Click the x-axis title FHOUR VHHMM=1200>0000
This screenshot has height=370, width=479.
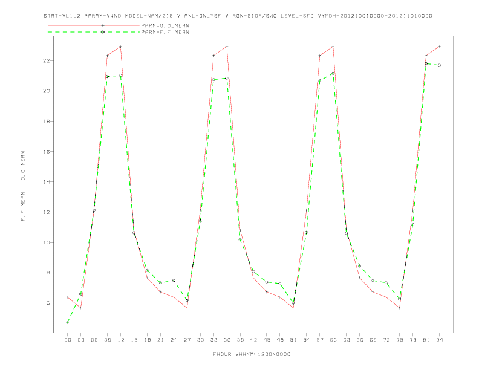[x=252, y=354]
